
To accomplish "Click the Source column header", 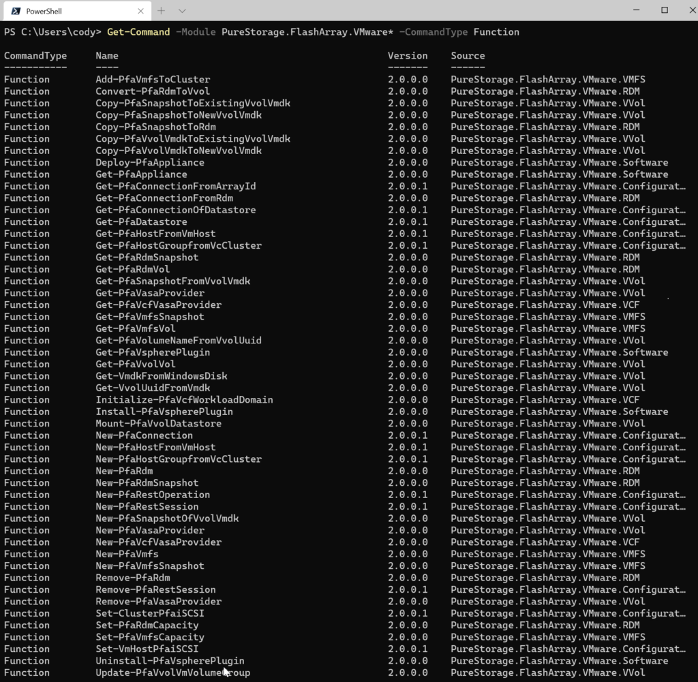I will pyautogui.click(x=468, y=56).
